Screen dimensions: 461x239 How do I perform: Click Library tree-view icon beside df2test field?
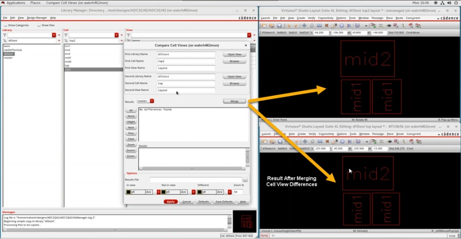coord(5,41)
